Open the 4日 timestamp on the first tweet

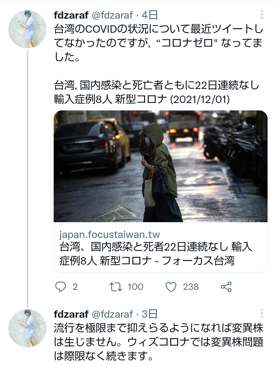tap(150, 15)
